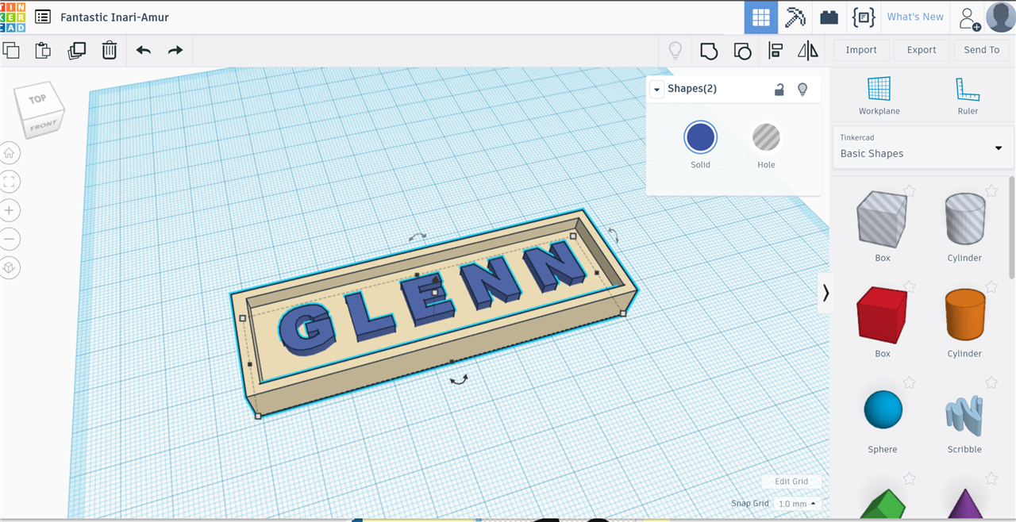This screenshot has width=1016, height=522.
Task: Open the Codeblocks editor icon
Action: pos(863,17)
